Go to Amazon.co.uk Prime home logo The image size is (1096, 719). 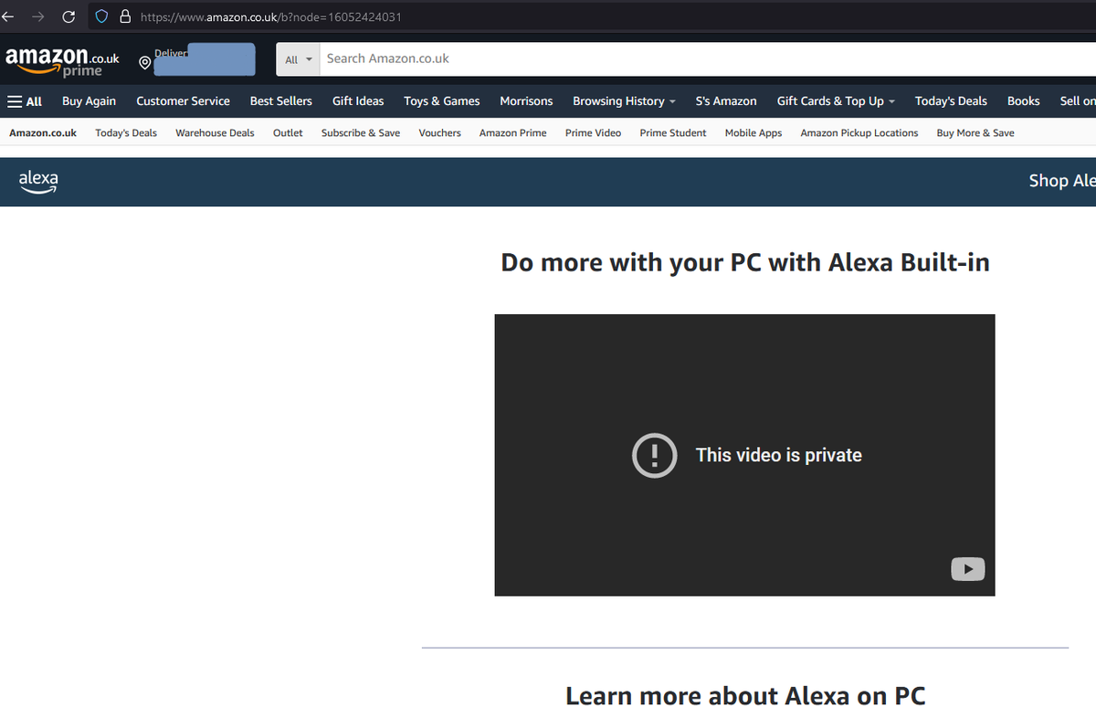(62, 60)
